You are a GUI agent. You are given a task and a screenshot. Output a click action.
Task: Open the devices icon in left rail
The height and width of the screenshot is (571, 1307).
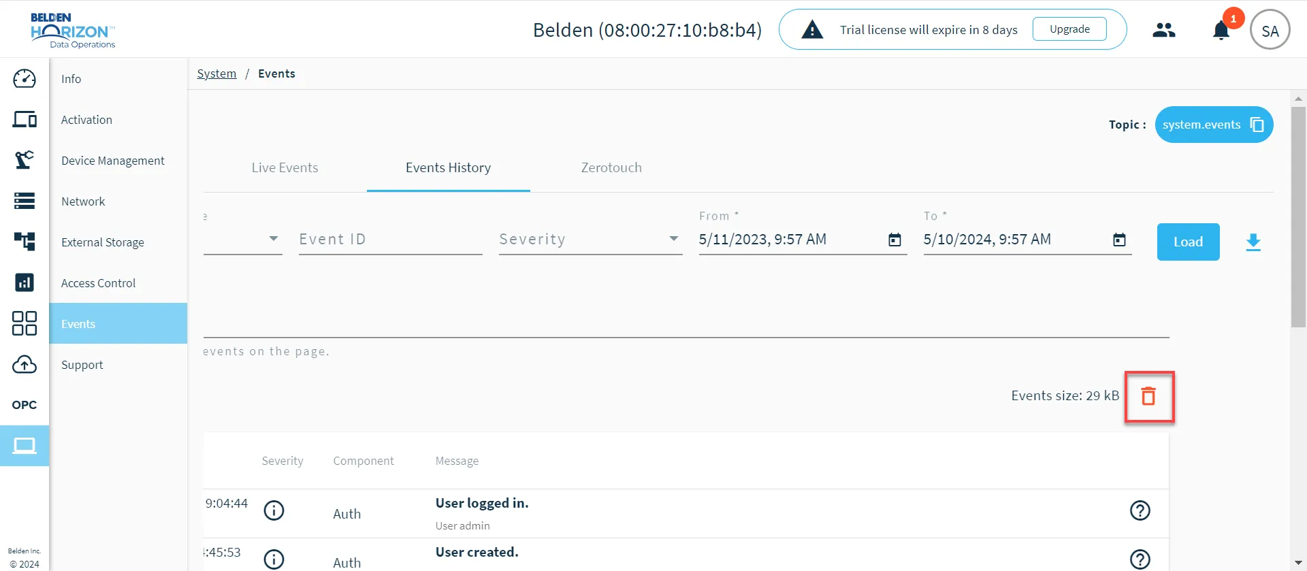point(25,119)
